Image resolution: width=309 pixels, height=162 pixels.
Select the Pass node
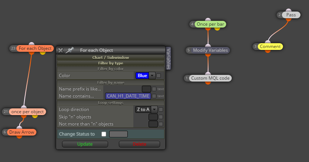pos(291,15)
